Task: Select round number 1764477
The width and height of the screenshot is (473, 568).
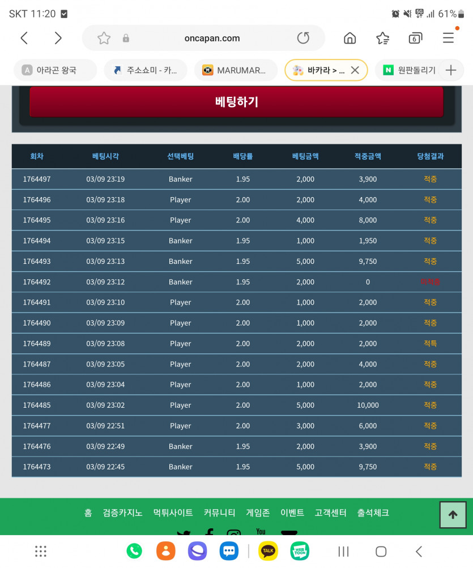Action: coord(37,426)
